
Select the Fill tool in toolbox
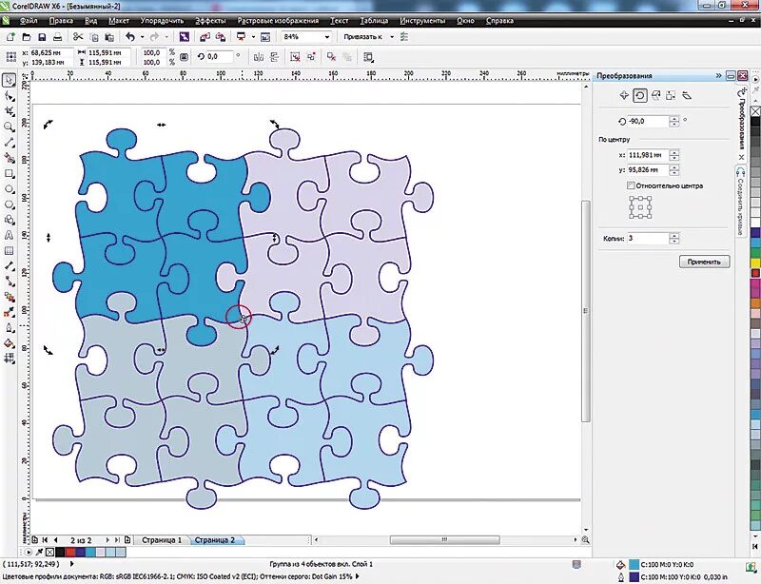pos(9,343)
